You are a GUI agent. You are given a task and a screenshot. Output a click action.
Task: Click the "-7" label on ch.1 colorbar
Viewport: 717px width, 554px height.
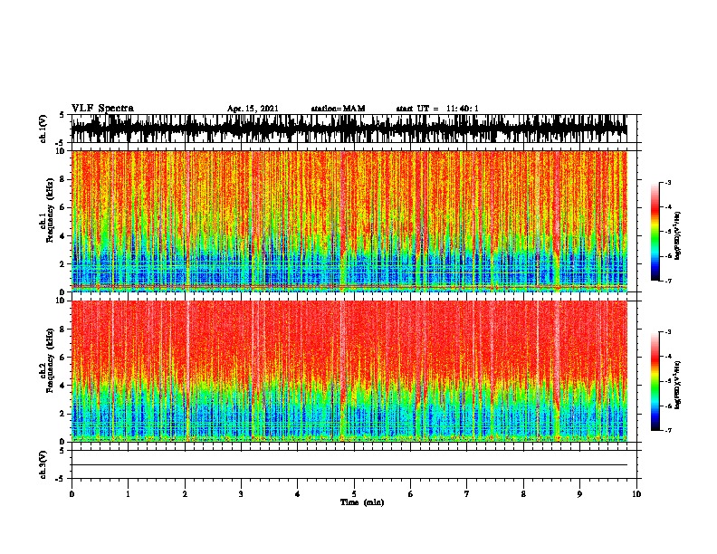pyautogui.click(x=668, y=281)
